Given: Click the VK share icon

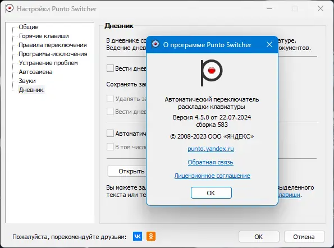Looking at the screenshot, I should 138,236.
